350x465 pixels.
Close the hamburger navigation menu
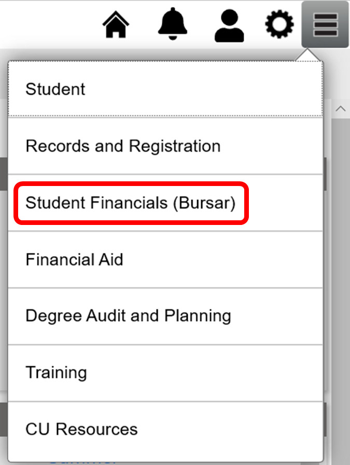click(325, 24)
